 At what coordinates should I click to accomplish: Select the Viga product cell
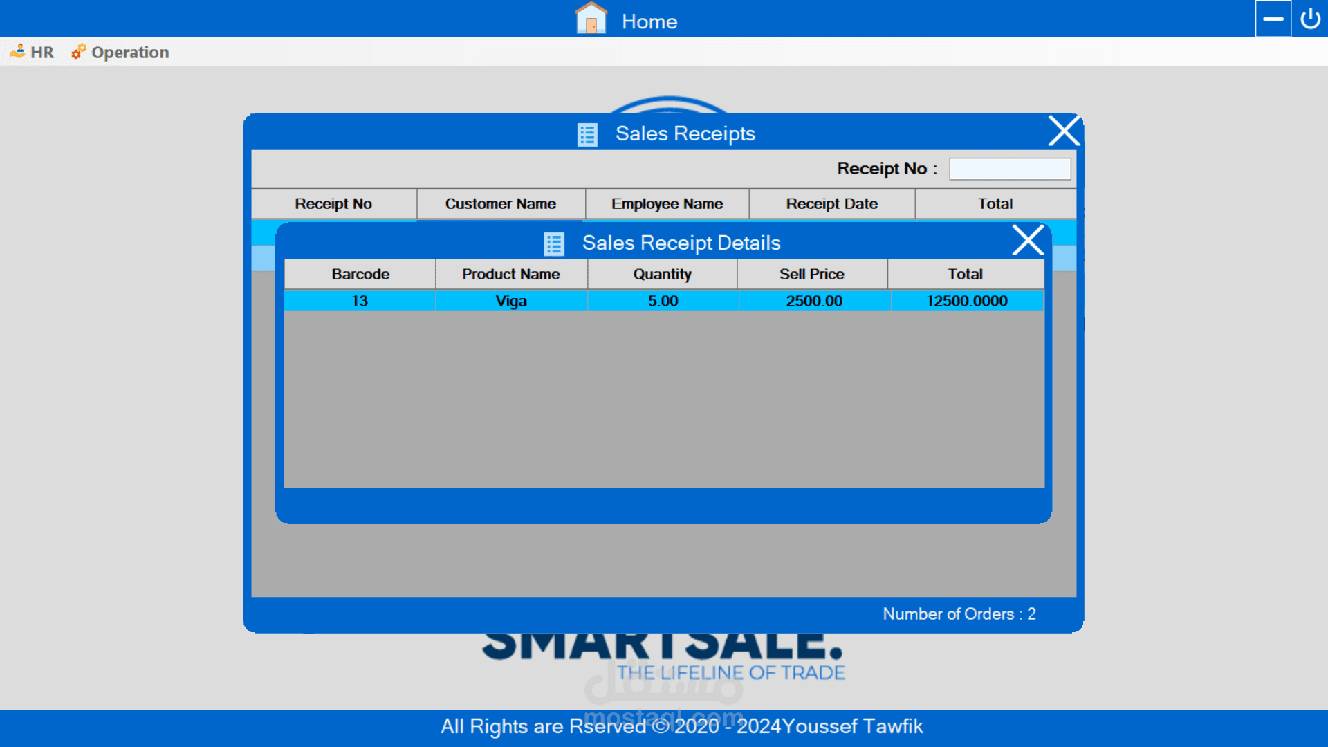[x=510, y=301]
